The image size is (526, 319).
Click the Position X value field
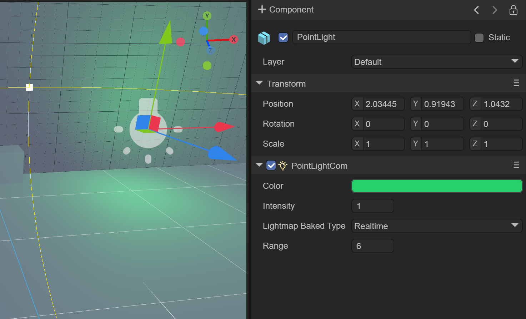pos(384,104)
